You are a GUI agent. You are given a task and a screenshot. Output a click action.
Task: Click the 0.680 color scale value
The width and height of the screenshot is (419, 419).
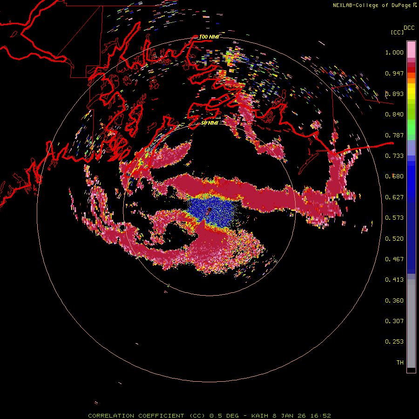click(394, 176)
